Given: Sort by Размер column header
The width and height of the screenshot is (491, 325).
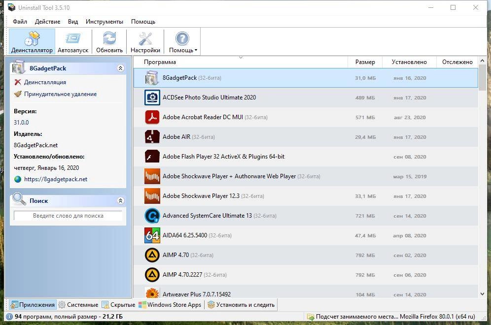Looking at the screenshot, I should [365, 62].
